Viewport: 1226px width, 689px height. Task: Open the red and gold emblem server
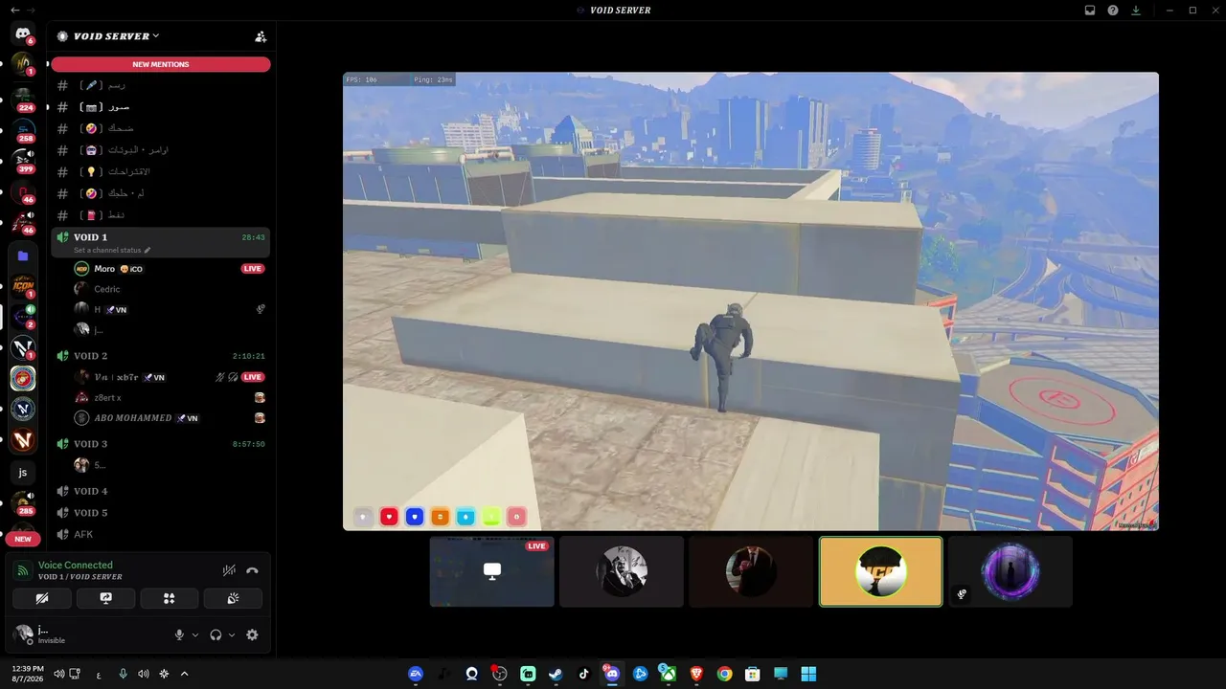[x=23, y=378]
